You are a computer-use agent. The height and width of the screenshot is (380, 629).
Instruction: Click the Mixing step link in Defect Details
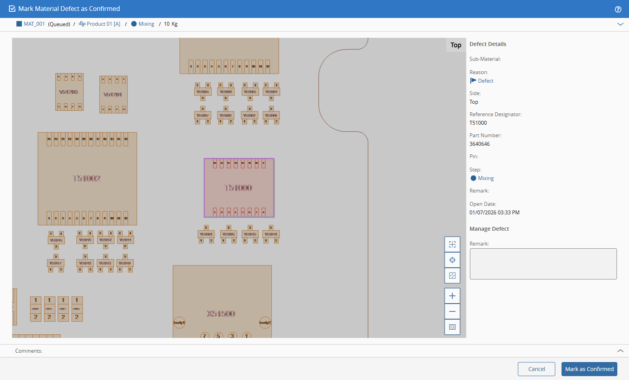coord(485,178)
